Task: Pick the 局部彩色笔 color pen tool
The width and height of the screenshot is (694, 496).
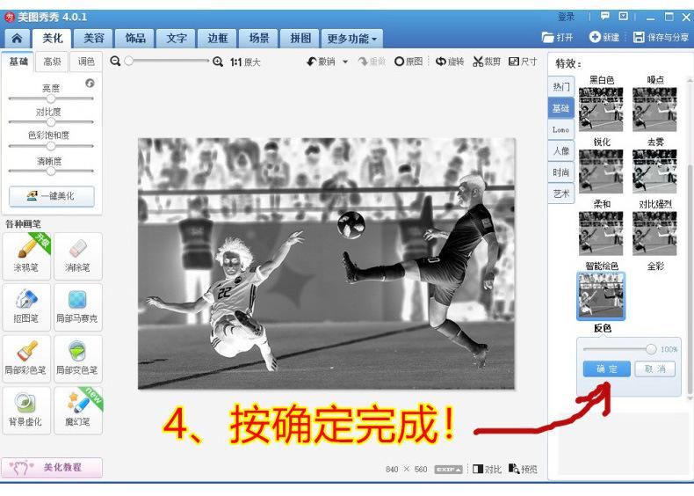Action: tap(27, 358)
